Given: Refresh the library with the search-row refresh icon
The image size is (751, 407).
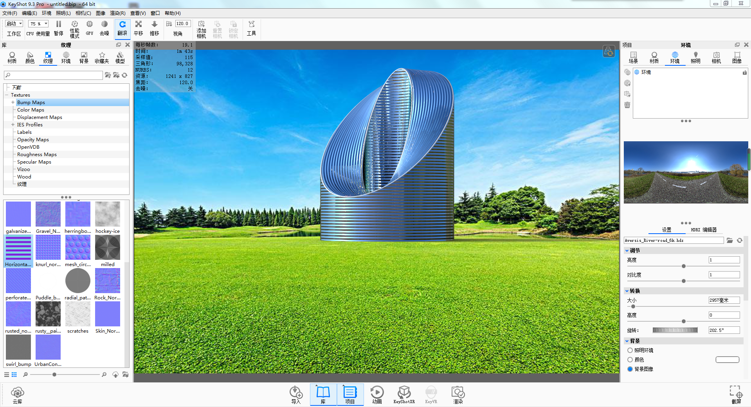Looking at the screenshot, I should pyautogui.click(x=125, y=75).
